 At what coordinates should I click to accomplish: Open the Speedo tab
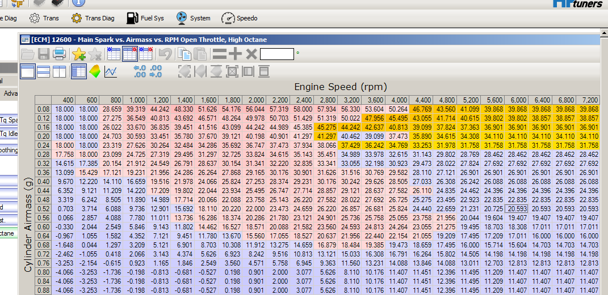pyautogui.click(x=239, y=18)
